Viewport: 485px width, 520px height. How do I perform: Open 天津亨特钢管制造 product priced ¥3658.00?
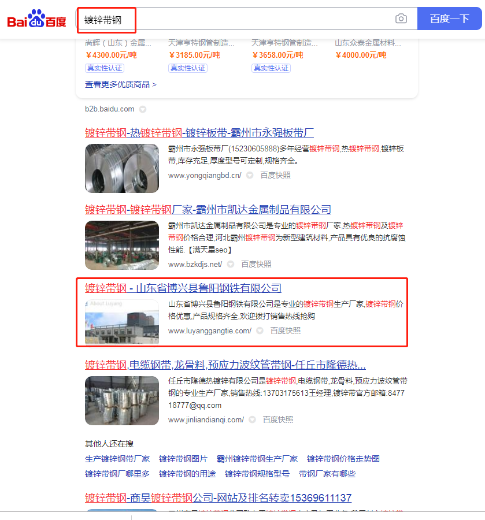coord(284,43)
